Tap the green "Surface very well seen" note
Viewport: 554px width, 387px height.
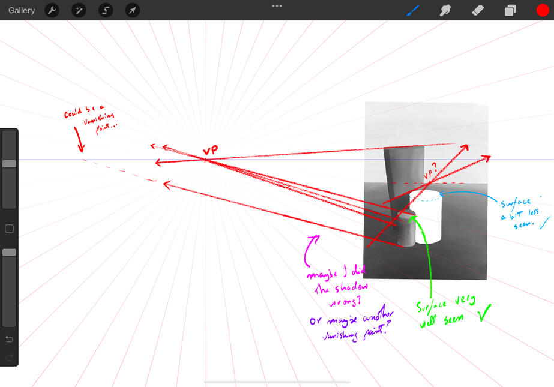coord(447,312)
